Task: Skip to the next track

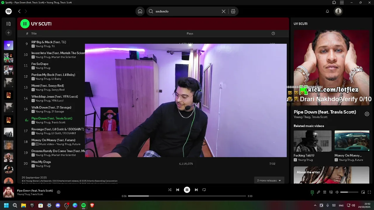Action: click(196, 190)
